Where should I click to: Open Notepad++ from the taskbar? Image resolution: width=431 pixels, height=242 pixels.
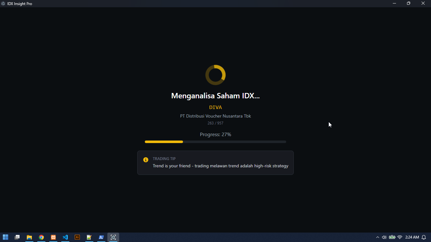(x=89, y=237)
